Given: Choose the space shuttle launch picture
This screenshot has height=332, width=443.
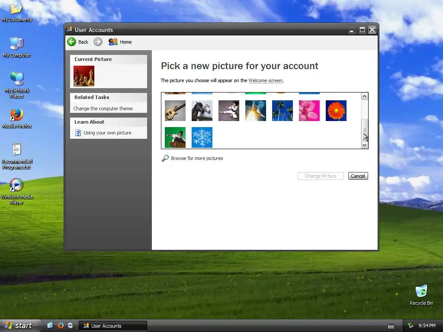Looking at the screenshot, I should coord(256,111).
